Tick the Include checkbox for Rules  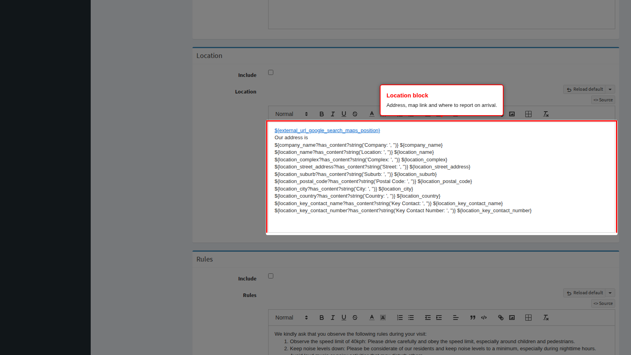(271, 276)
